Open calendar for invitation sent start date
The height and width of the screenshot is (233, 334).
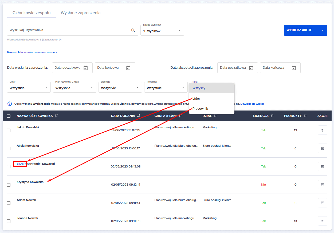coord(85,68)
